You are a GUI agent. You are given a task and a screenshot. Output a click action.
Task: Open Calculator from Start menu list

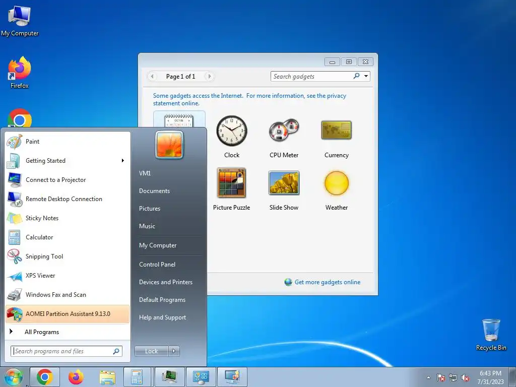point(68,237)
